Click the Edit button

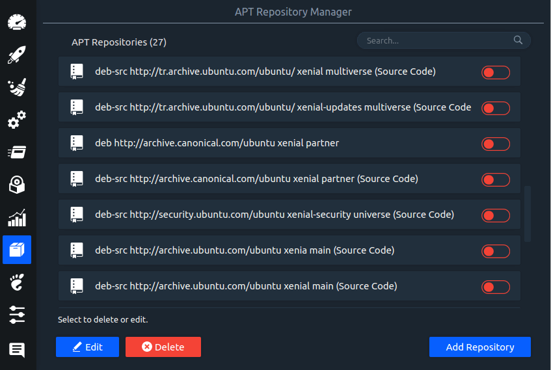point(88,347)
